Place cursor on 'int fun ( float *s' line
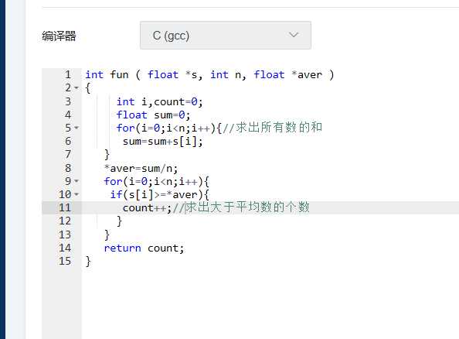The image size is (459, 339). point(209,75)
